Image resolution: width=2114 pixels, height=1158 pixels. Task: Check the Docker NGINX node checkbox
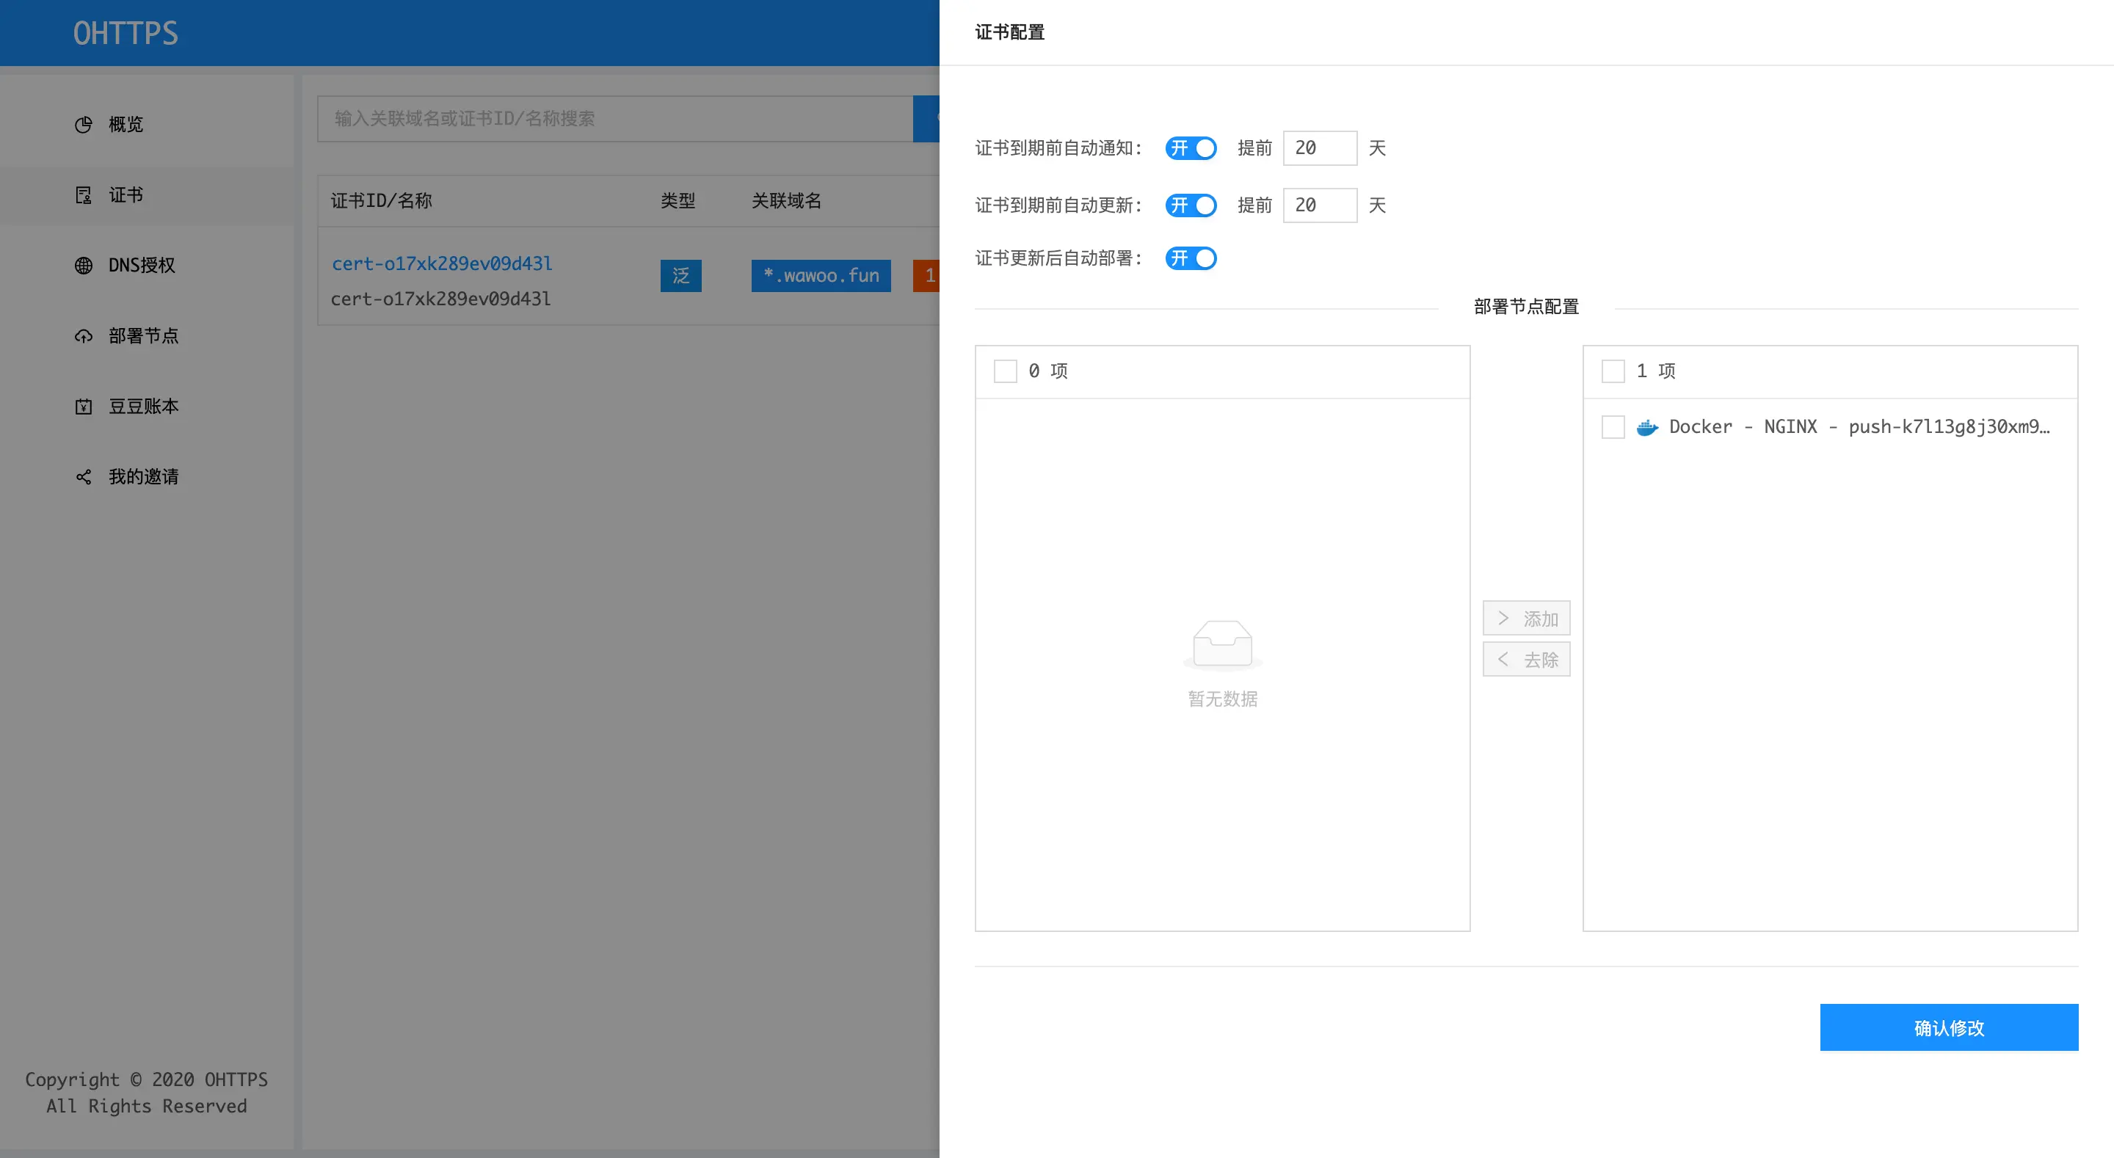pos(1613,427)
